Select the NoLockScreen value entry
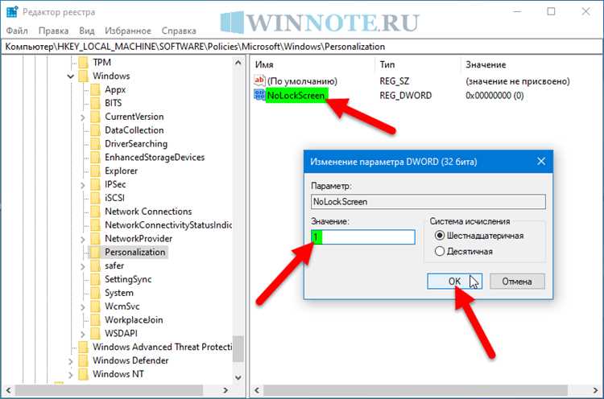This screenshot has width=604, height=399. pos(296,95)
